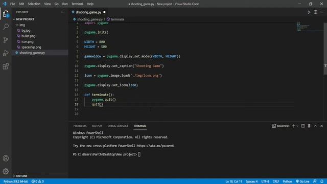Open the Help menu
Viewport: 327px width, 184px height.
point(90,4)
